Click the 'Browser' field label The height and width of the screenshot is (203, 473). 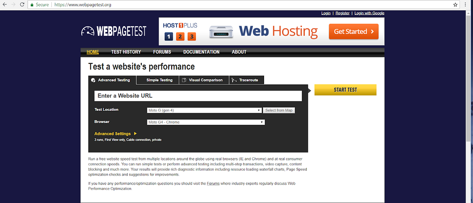[x=102, y=122]
